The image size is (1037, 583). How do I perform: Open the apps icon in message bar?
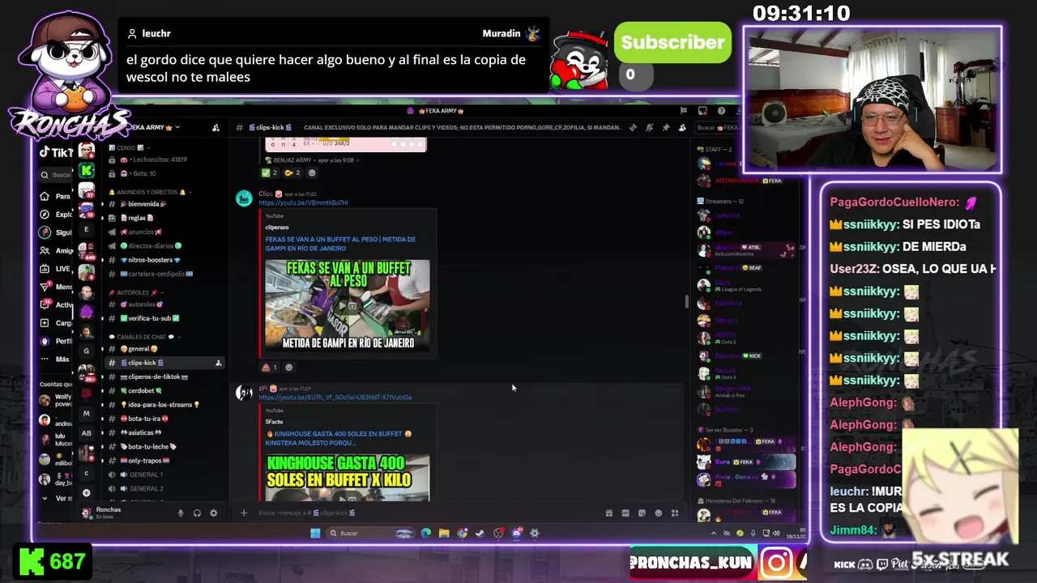(674, 513)
